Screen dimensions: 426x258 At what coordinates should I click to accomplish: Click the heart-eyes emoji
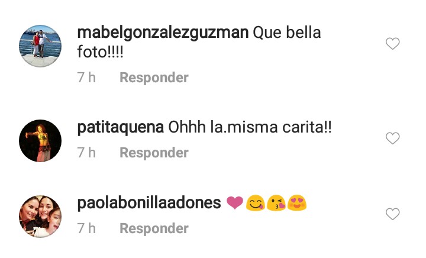tap(296, 203)
